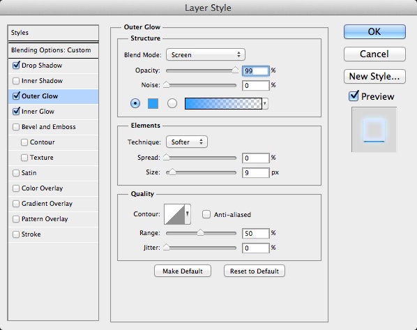Click the Spread value field
Screen dimensions: 417x330
[x=256, y=158]
